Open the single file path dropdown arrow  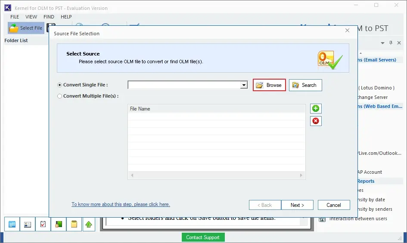(x=244, y=85)
